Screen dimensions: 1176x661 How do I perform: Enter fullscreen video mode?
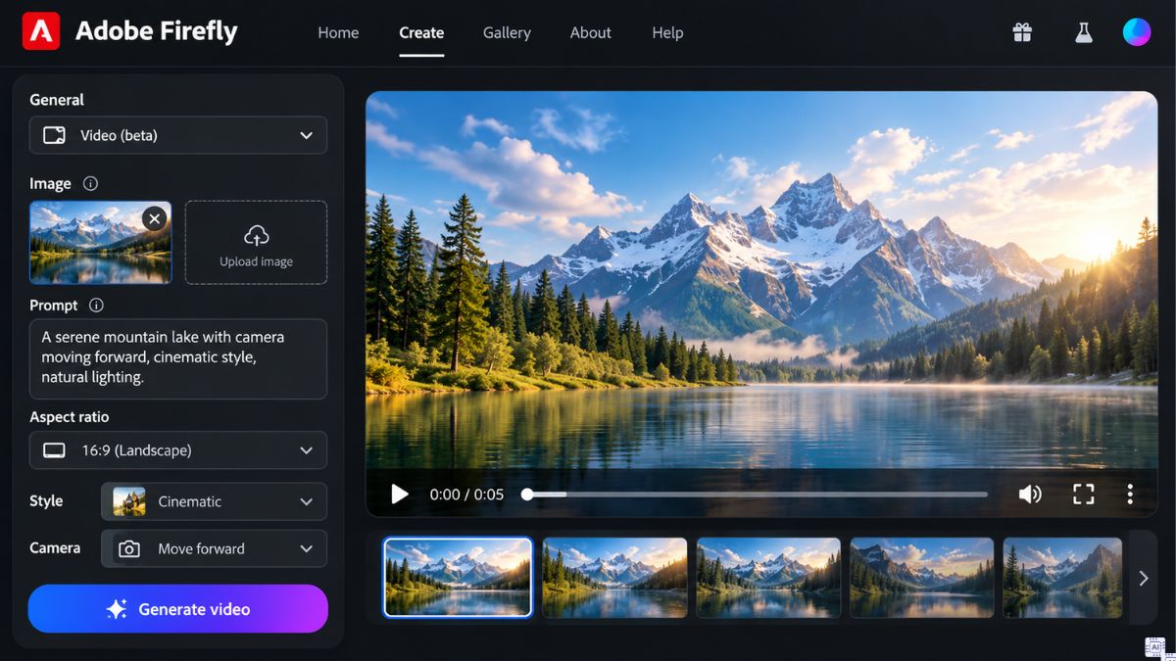click(1083, 495)
